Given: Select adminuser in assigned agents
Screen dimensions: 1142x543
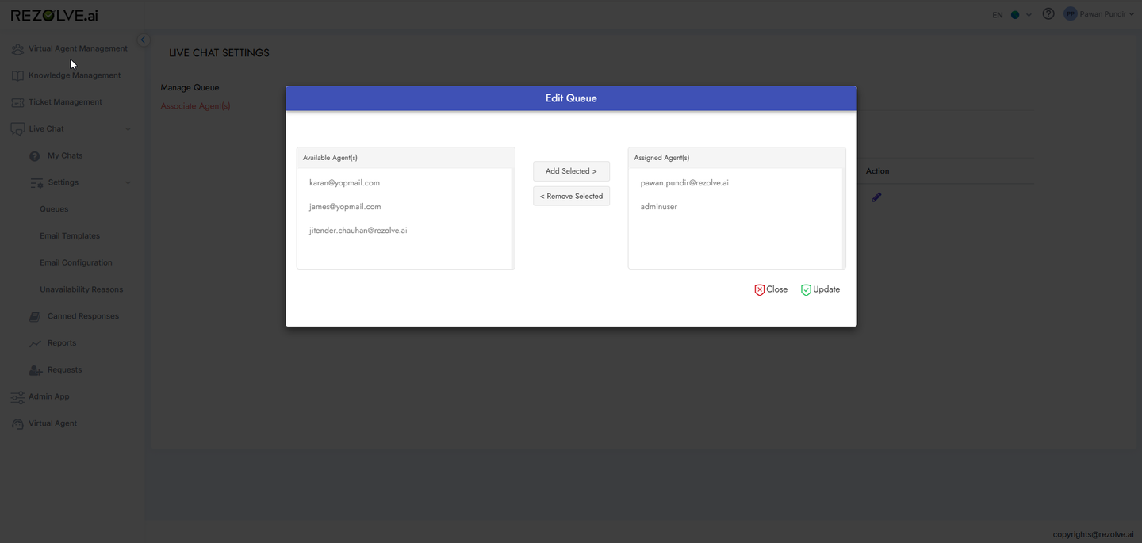Looking at the screenshot, I should [x=659, y=207].
